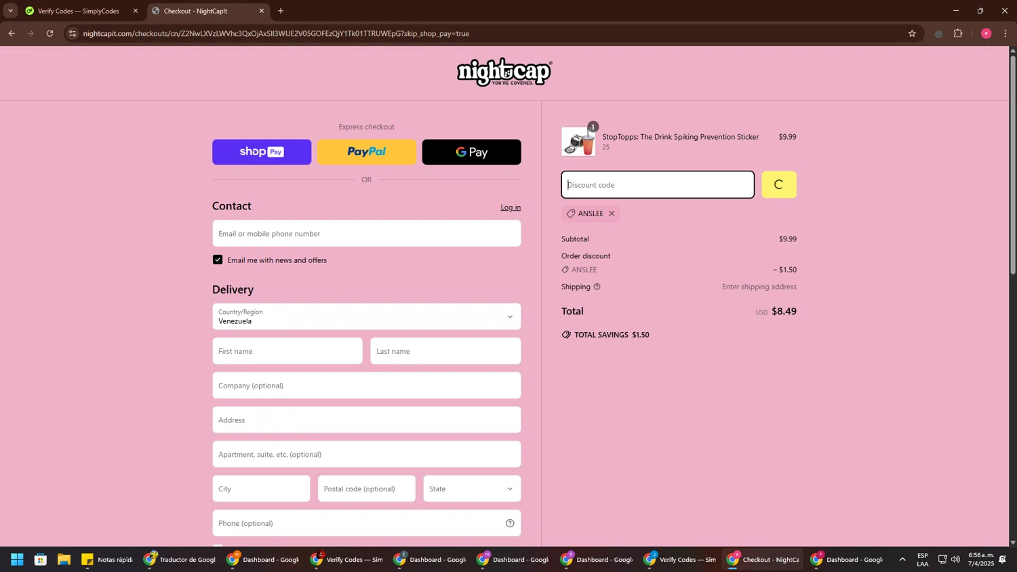
Task: Click the shipping help question mark icon
Action: (597, 287)
